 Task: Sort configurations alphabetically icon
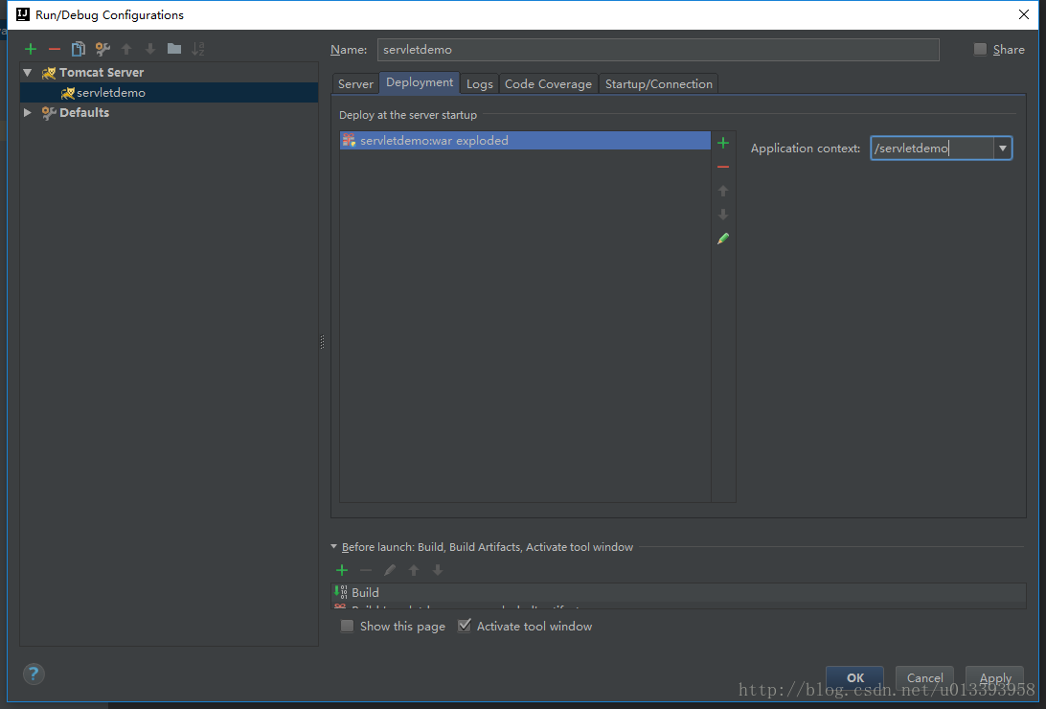(x=198, y=49)
